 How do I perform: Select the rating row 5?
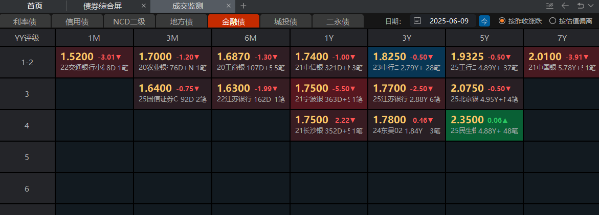click(27, 157)
